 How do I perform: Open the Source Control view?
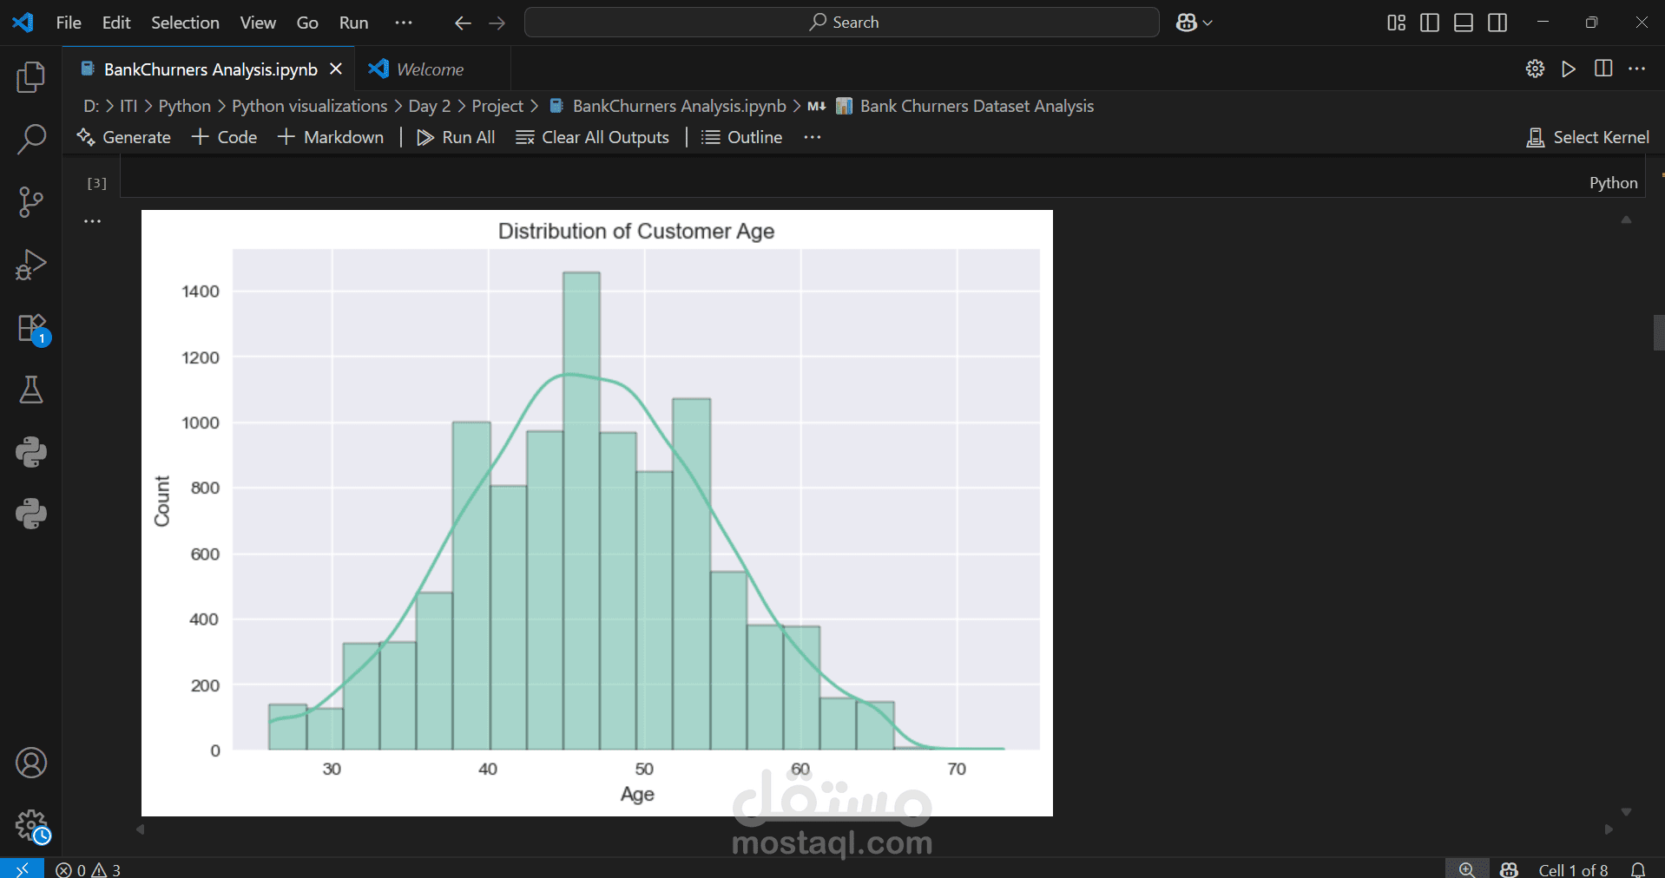[x=31, y=201]
